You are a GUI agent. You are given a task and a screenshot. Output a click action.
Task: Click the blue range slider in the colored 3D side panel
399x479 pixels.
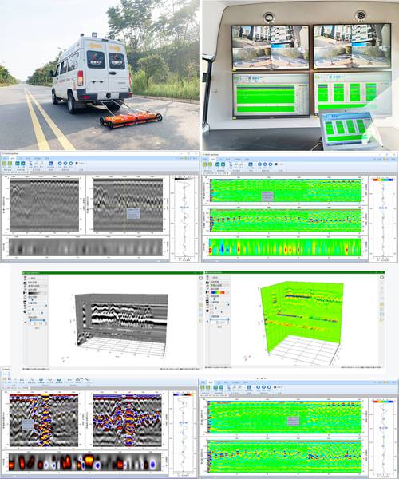click(x=219, y=319)
